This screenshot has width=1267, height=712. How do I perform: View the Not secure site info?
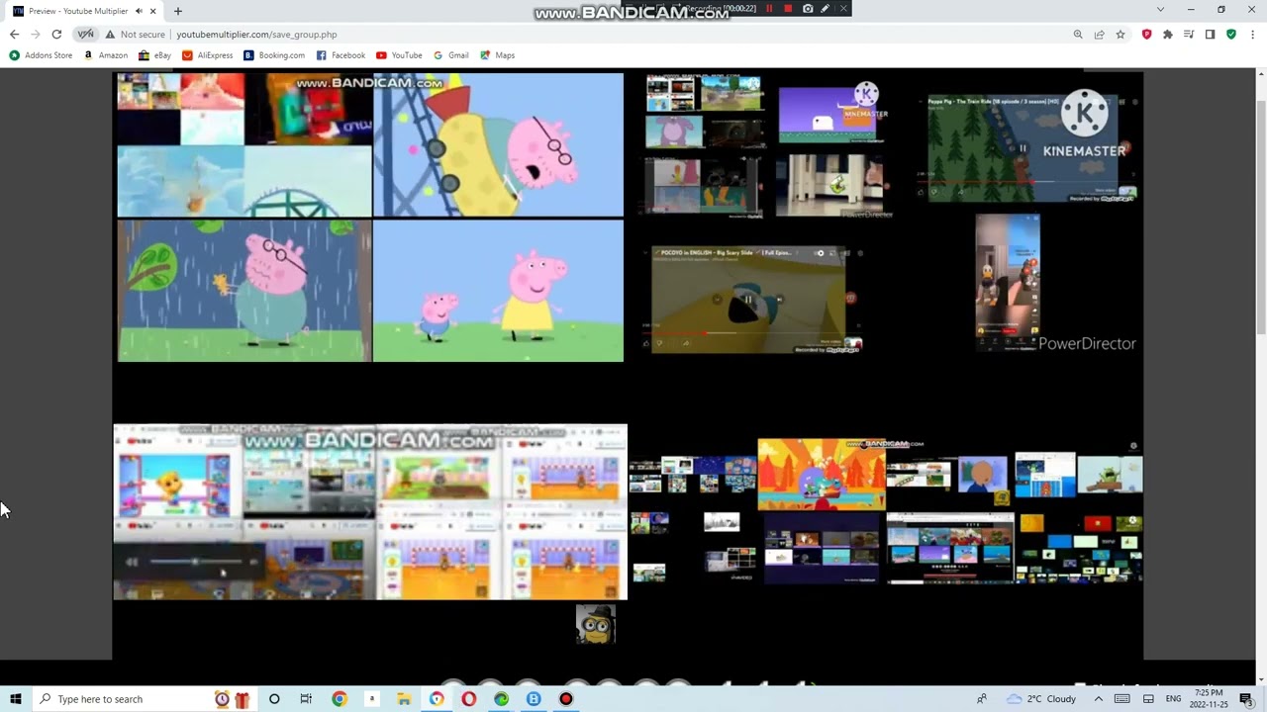click(136, 35)
